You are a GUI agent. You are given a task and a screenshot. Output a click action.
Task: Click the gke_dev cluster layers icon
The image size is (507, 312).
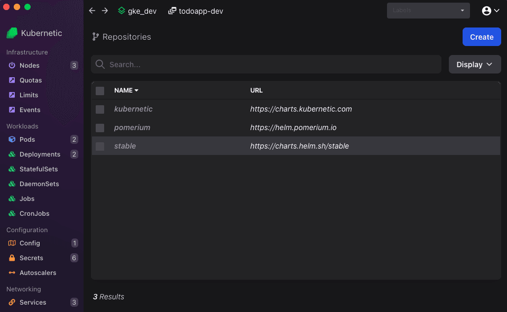(x=122, y=11)
